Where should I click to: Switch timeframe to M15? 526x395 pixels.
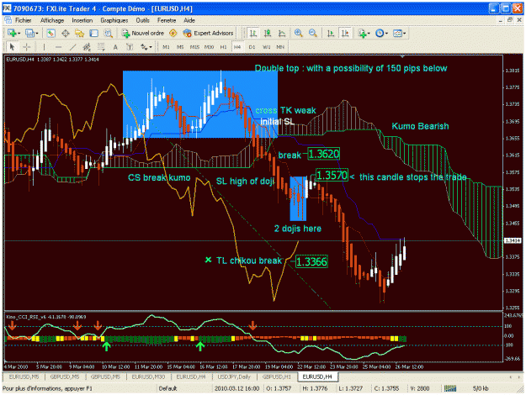[x=194, y=47]
